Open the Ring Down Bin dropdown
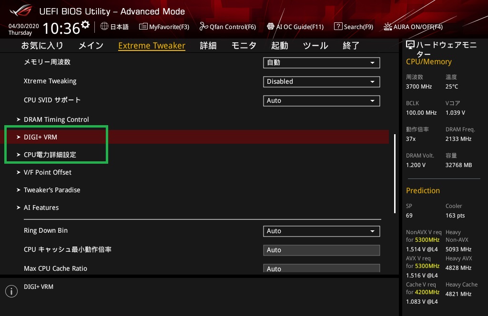 click(322, 231)
